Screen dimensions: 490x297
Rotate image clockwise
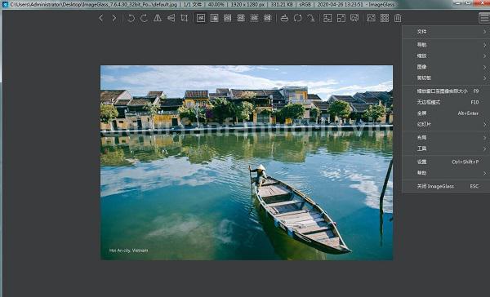click(x=144, y=18)
